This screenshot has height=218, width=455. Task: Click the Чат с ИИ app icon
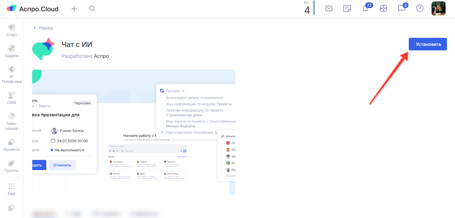(x=43, y=49)
